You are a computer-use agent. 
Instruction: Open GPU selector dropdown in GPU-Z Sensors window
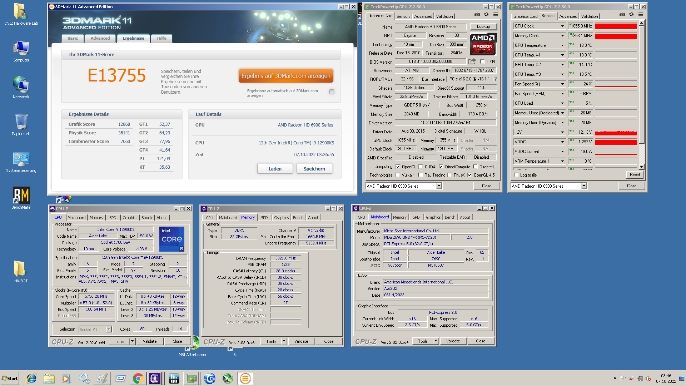(584, 186)
